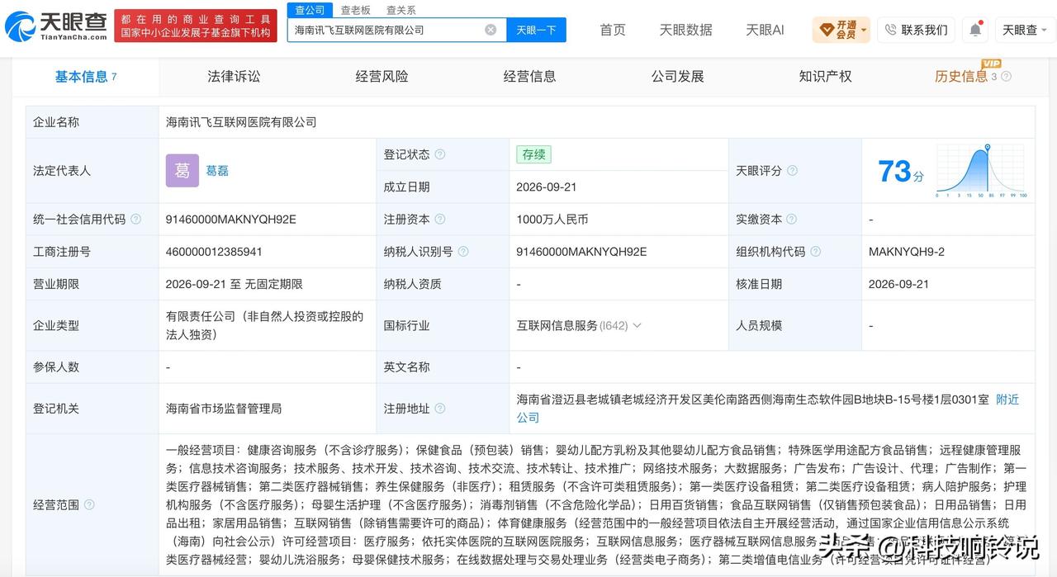The image size is (1057, 577).
Task: Click the 营业期限 value 至 无固定期限
Action: [235, 283]
